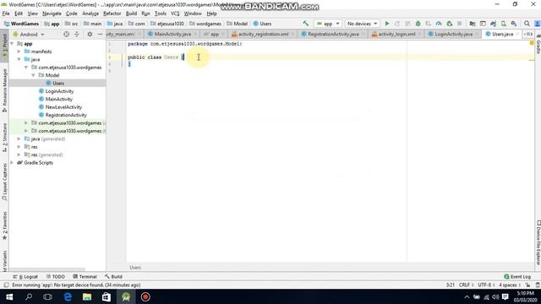Open Layout Captures side tool window
The image size is (541, 304).
click(4, 182)
